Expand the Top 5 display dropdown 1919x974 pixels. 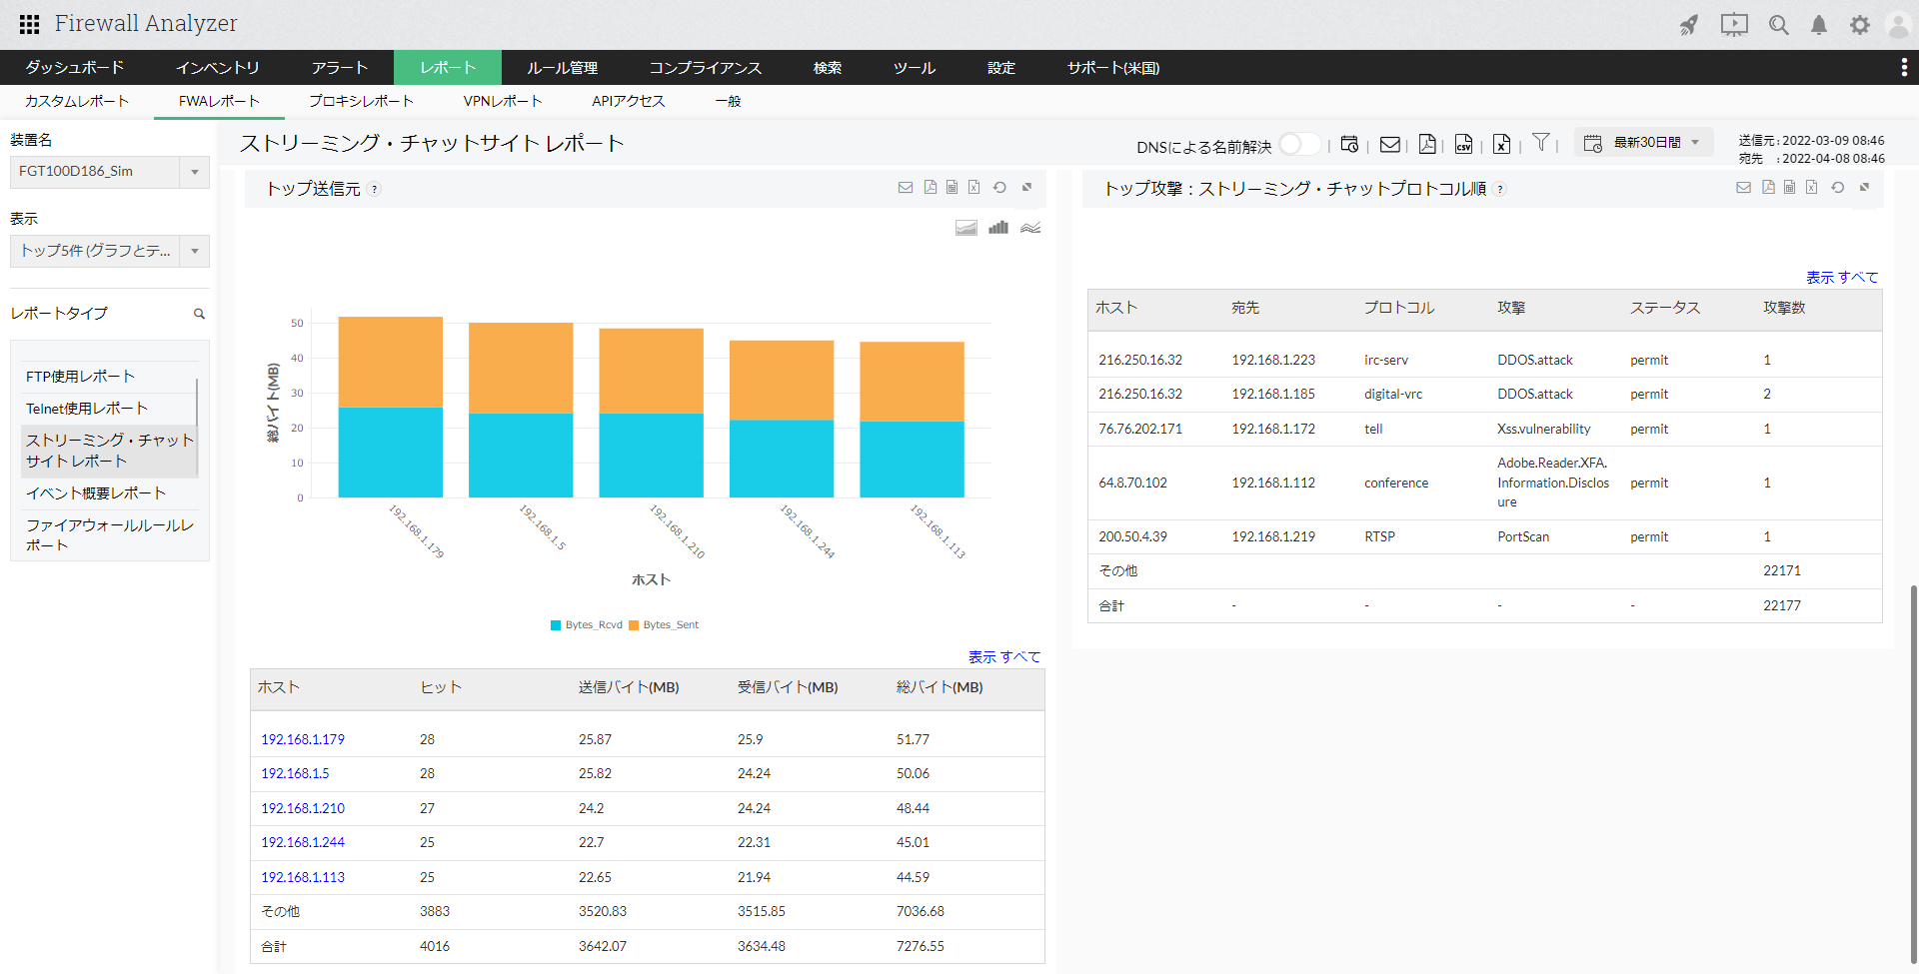point(194,251)
